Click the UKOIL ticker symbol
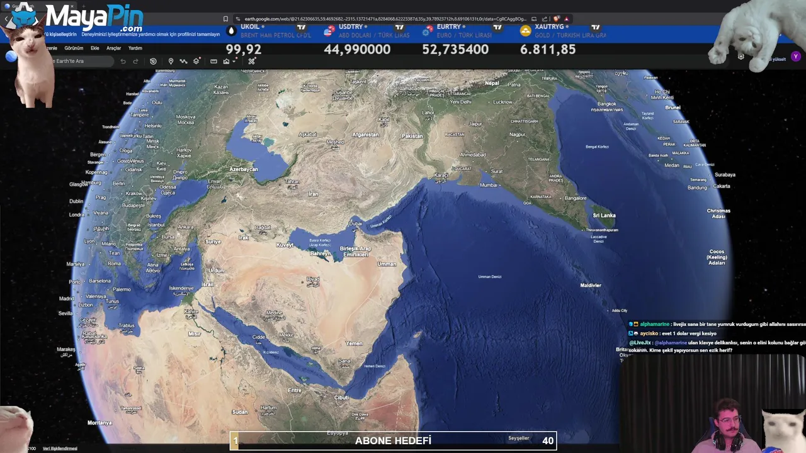The image size is (806, 453). point(250,27)
